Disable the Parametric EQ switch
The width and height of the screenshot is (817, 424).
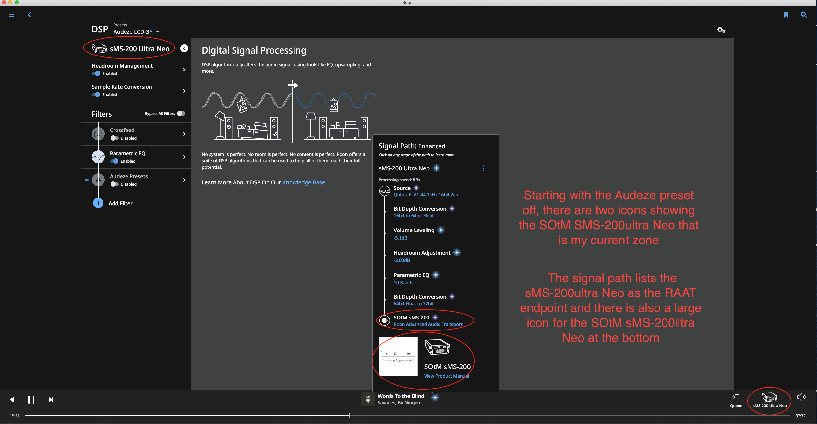[114, 161]
